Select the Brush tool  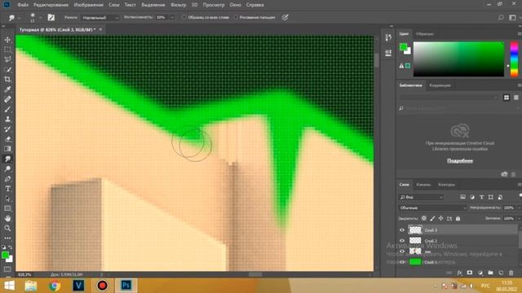(7, 109)
